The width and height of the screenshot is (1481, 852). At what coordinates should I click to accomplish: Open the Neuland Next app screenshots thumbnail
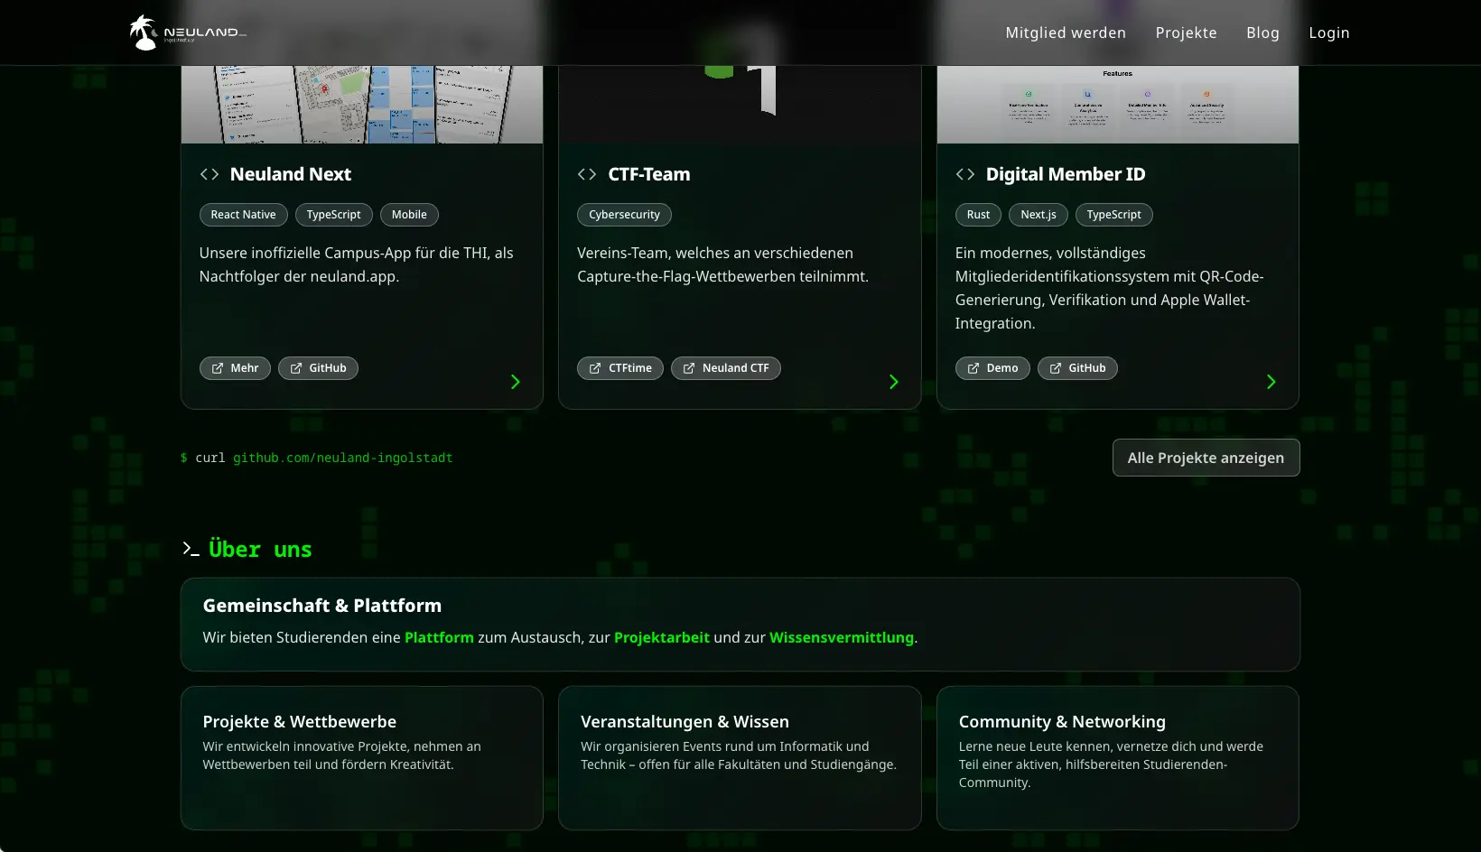click(362, 104)
